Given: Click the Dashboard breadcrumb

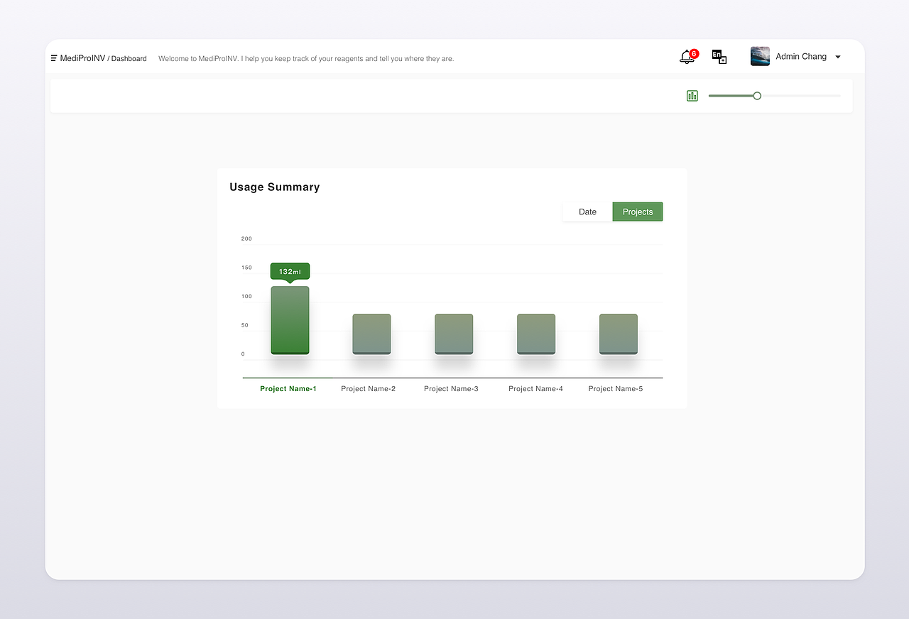Looking at the screenshot, I should [x=129, y=58].
